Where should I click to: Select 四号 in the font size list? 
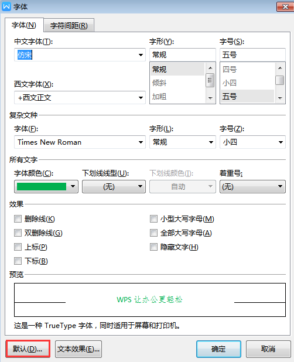tap(247, 69)
